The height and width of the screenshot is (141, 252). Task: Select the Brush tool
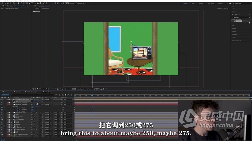pos(35,3)
